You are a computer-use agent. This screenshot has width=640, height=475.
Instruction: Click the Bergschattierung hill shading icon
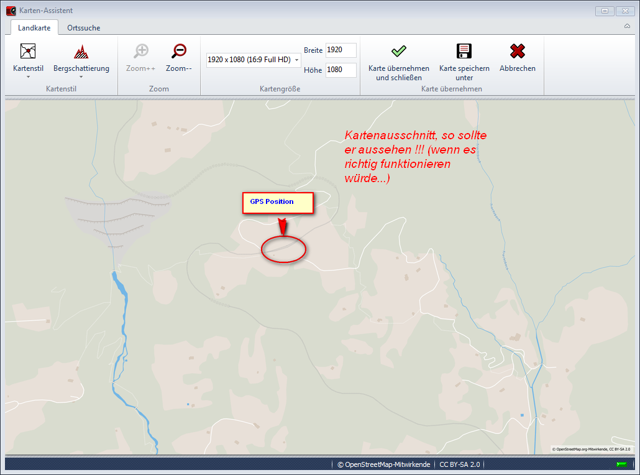[x=81, y=52]
